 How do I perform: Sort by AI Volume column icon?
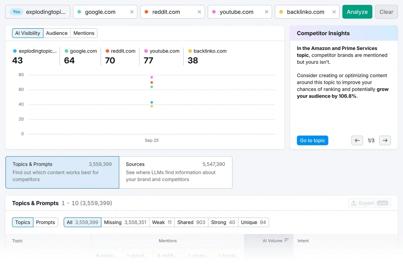tap(286, 241)
